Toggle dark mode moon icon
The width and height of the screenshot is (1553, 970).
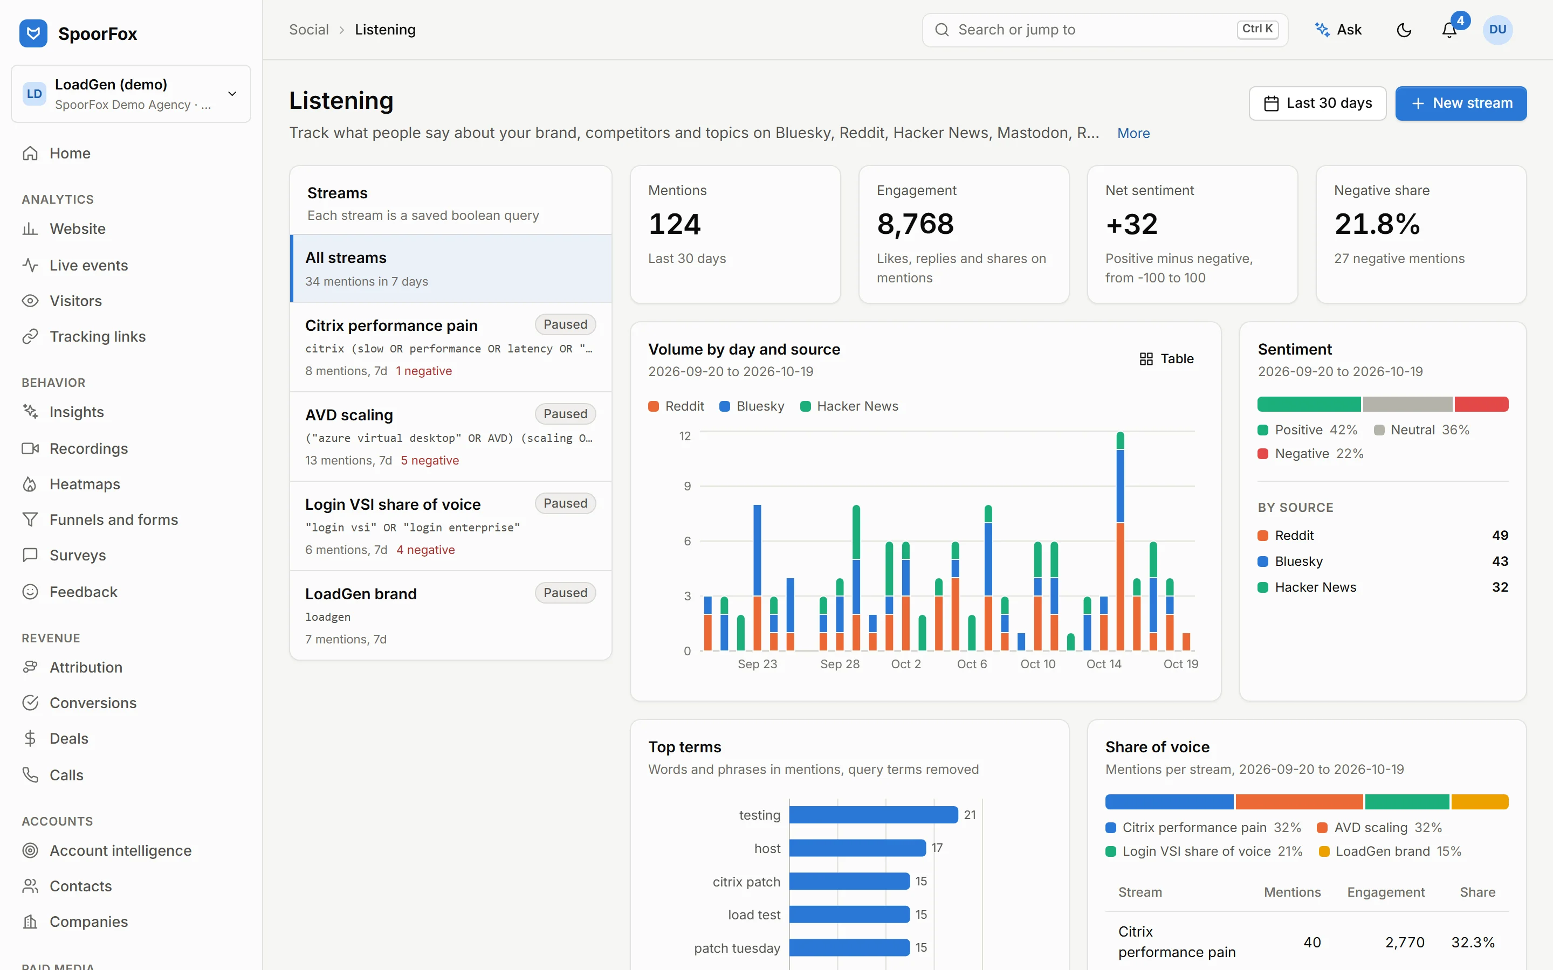tap(1404, 30)
